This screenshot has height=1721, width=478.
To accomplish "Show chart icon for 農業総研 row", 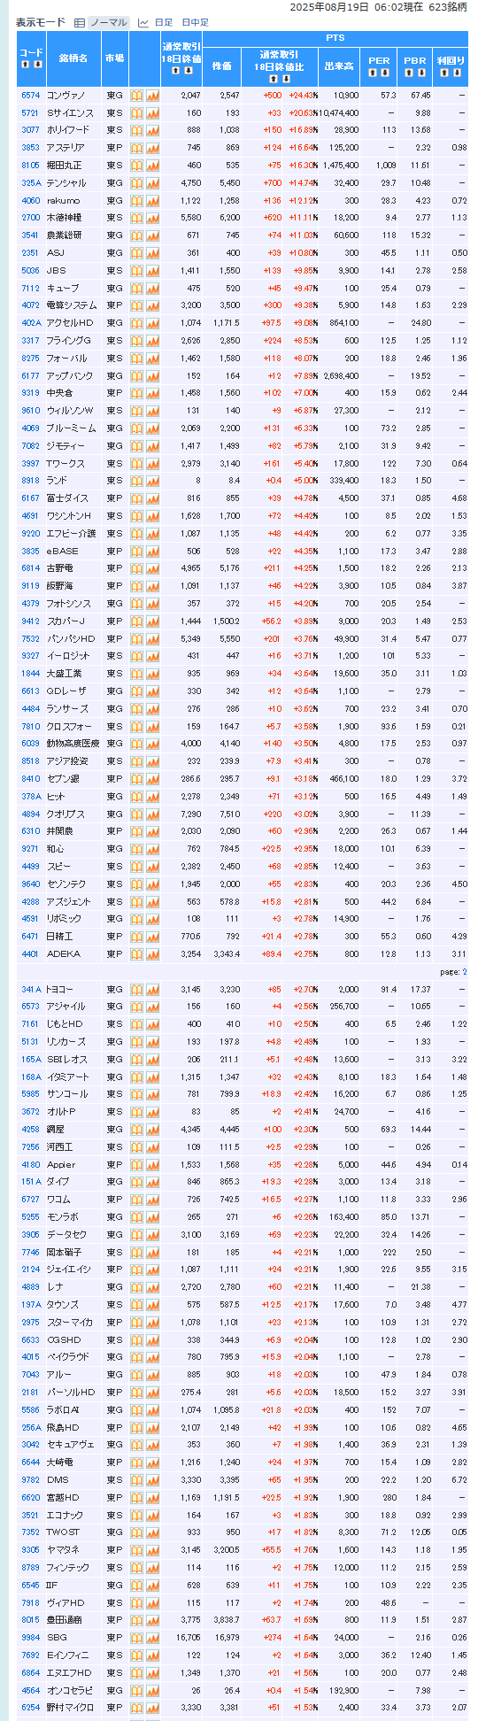I will pos(152,235).
